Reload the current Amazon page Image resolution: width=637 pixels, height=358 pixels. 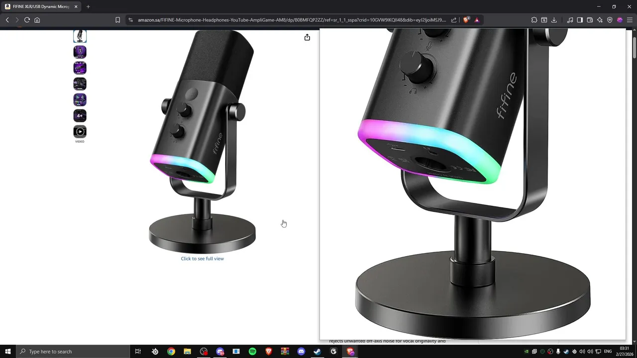click(27, 20)
